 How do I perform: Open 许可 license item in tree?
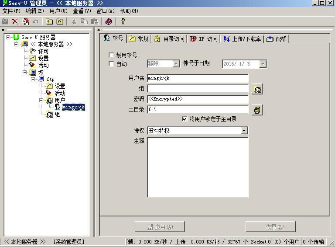[x=43, y=52]
